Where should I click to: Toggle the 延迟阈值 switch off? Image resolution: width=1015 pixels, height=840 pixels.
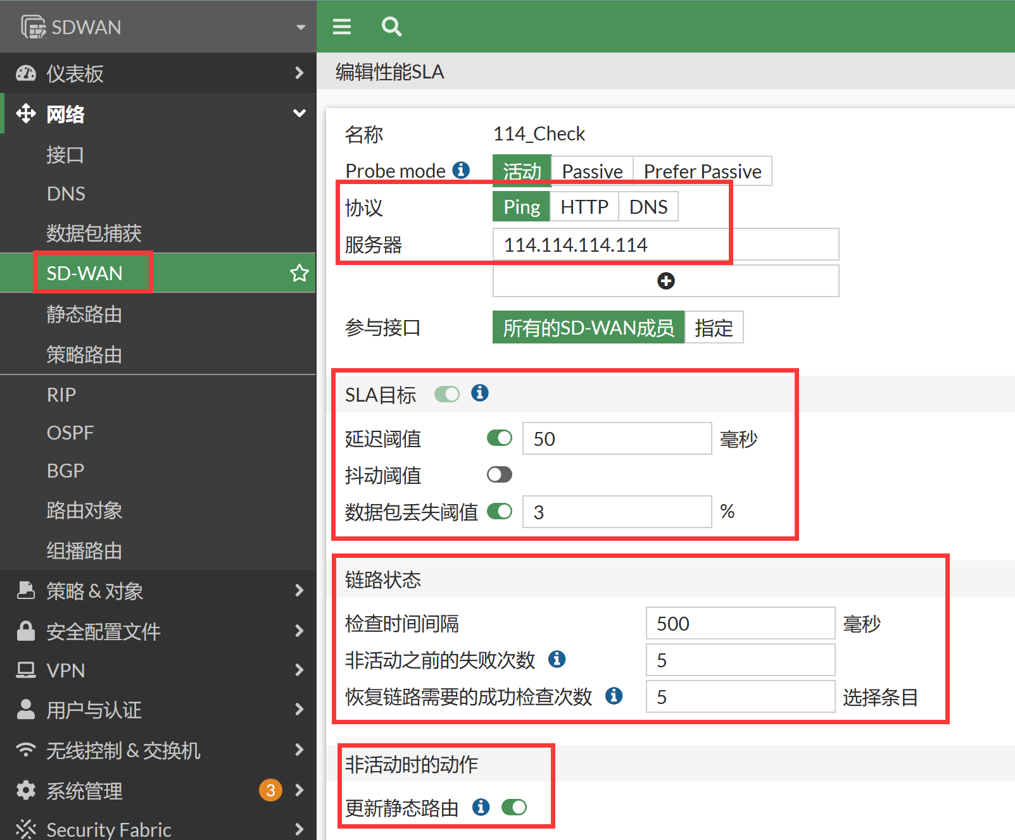[x=500, y=438]
